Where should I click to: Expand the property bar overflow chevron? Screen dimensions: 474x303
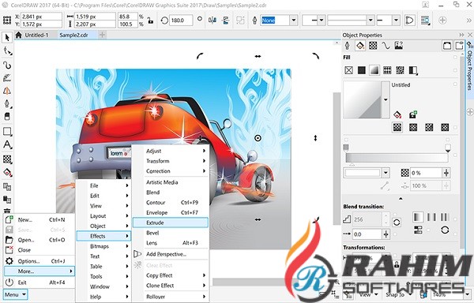click(469, 21)
